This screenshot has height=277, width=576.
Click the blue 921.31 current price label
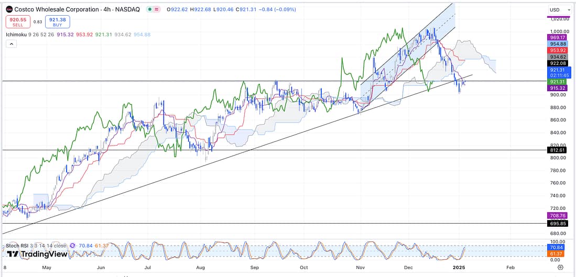pyautogui.click(x=556, y=70)
